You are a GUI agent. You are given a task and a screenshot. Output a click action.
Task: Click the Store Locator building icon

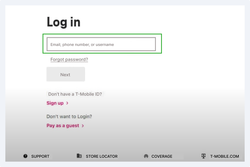79,156
